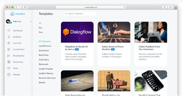
Task: Open Live Chat bubble icon
Action: click(x=9, y=43)
